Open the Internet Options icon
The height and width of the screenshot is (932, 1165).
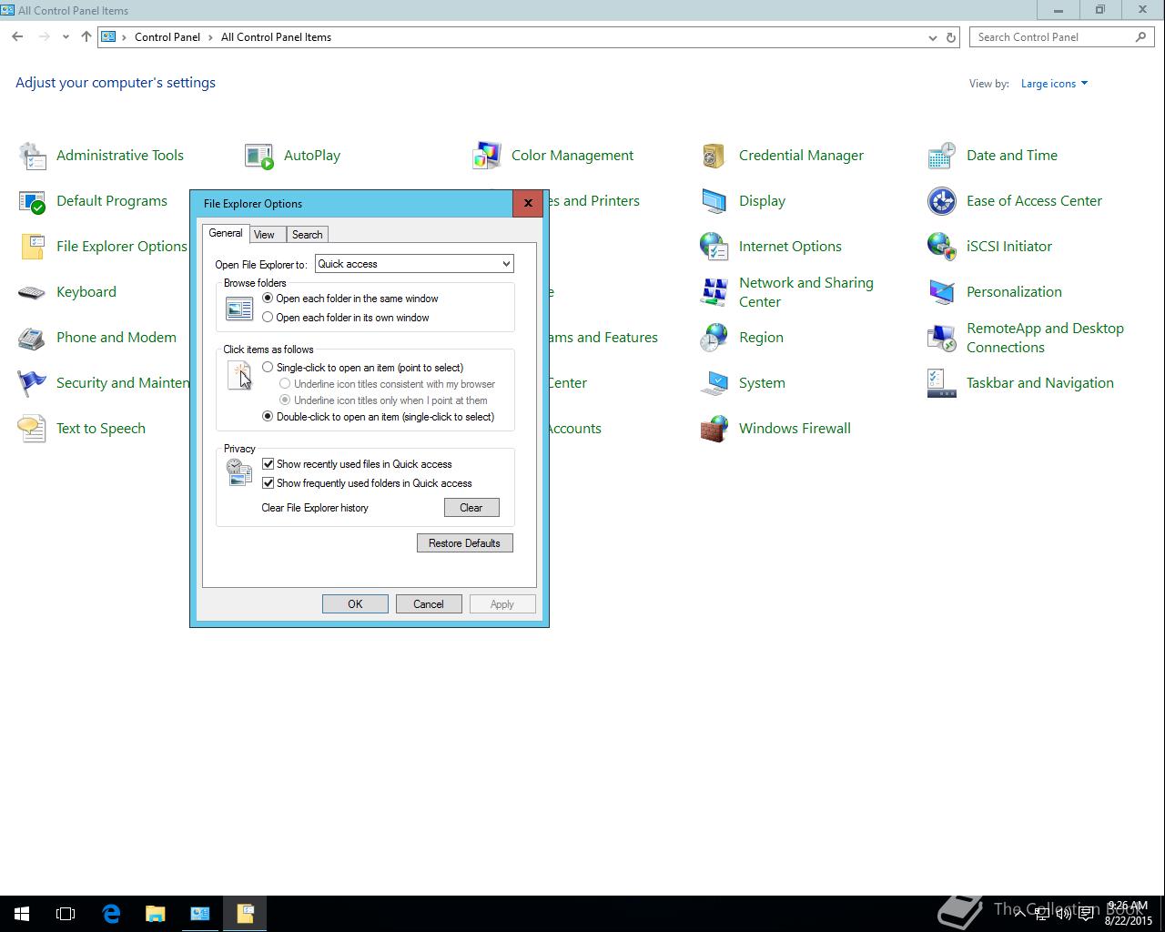tap(714, 247)
